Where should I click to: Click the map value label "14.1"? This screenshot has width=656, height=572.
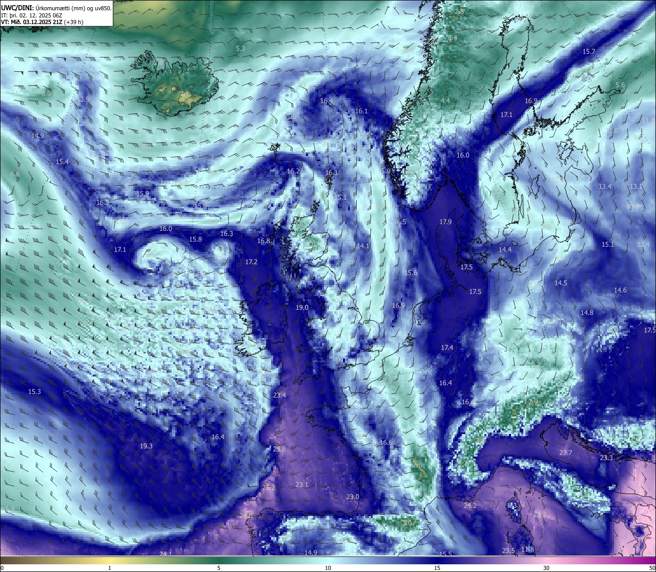(363, 246)
